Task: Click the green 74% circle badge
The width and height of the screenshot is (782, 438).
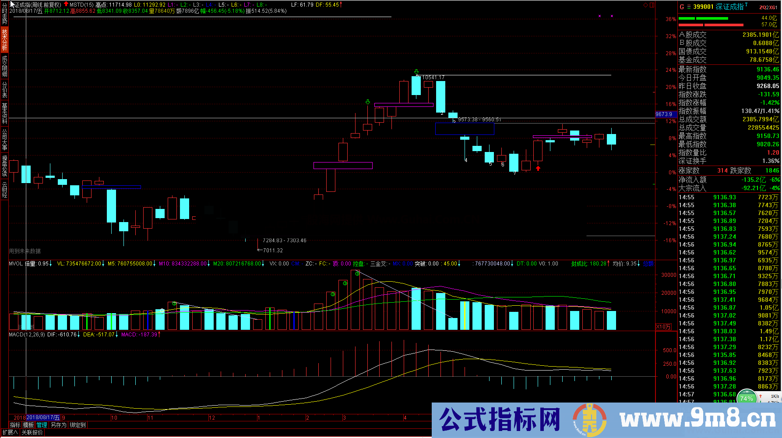Action: tap(747, 399)
